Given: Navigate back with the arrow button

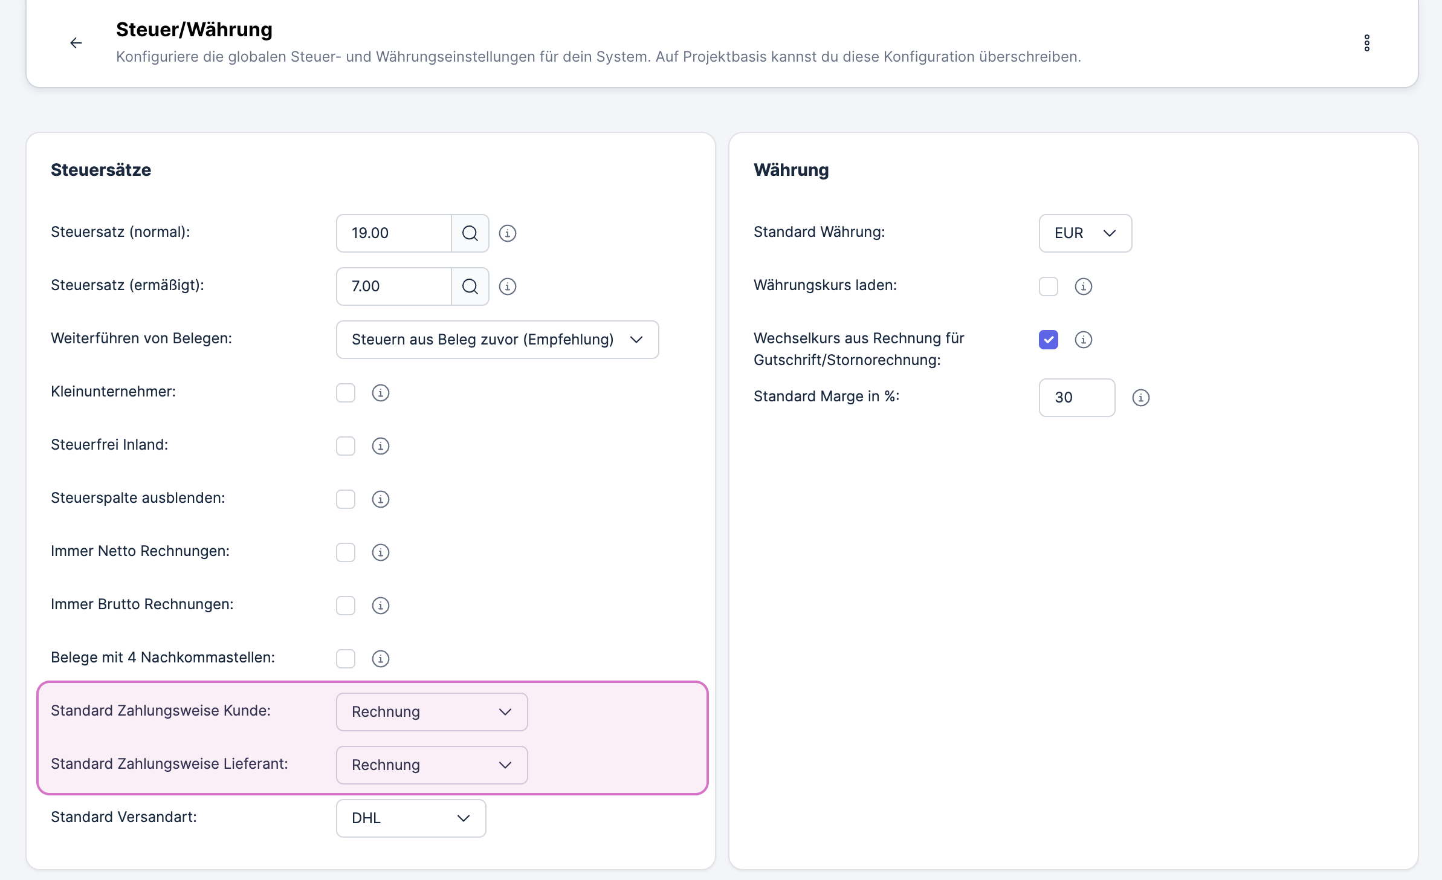Looking at the screenshot, I should (x=76, y=42).
